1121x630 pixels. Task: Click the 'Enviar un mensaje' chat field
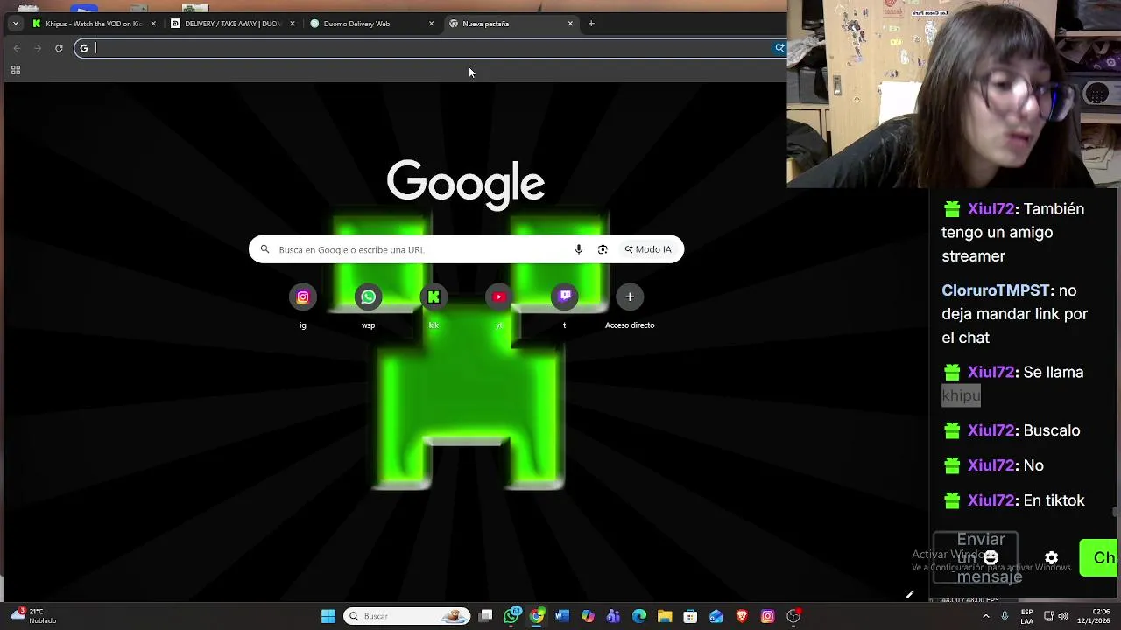[x=975, y=557]
